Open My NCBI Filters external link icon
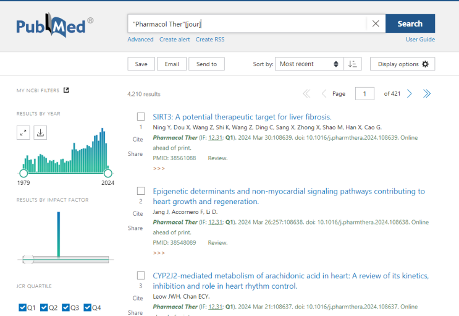 [x=67, y=90]
